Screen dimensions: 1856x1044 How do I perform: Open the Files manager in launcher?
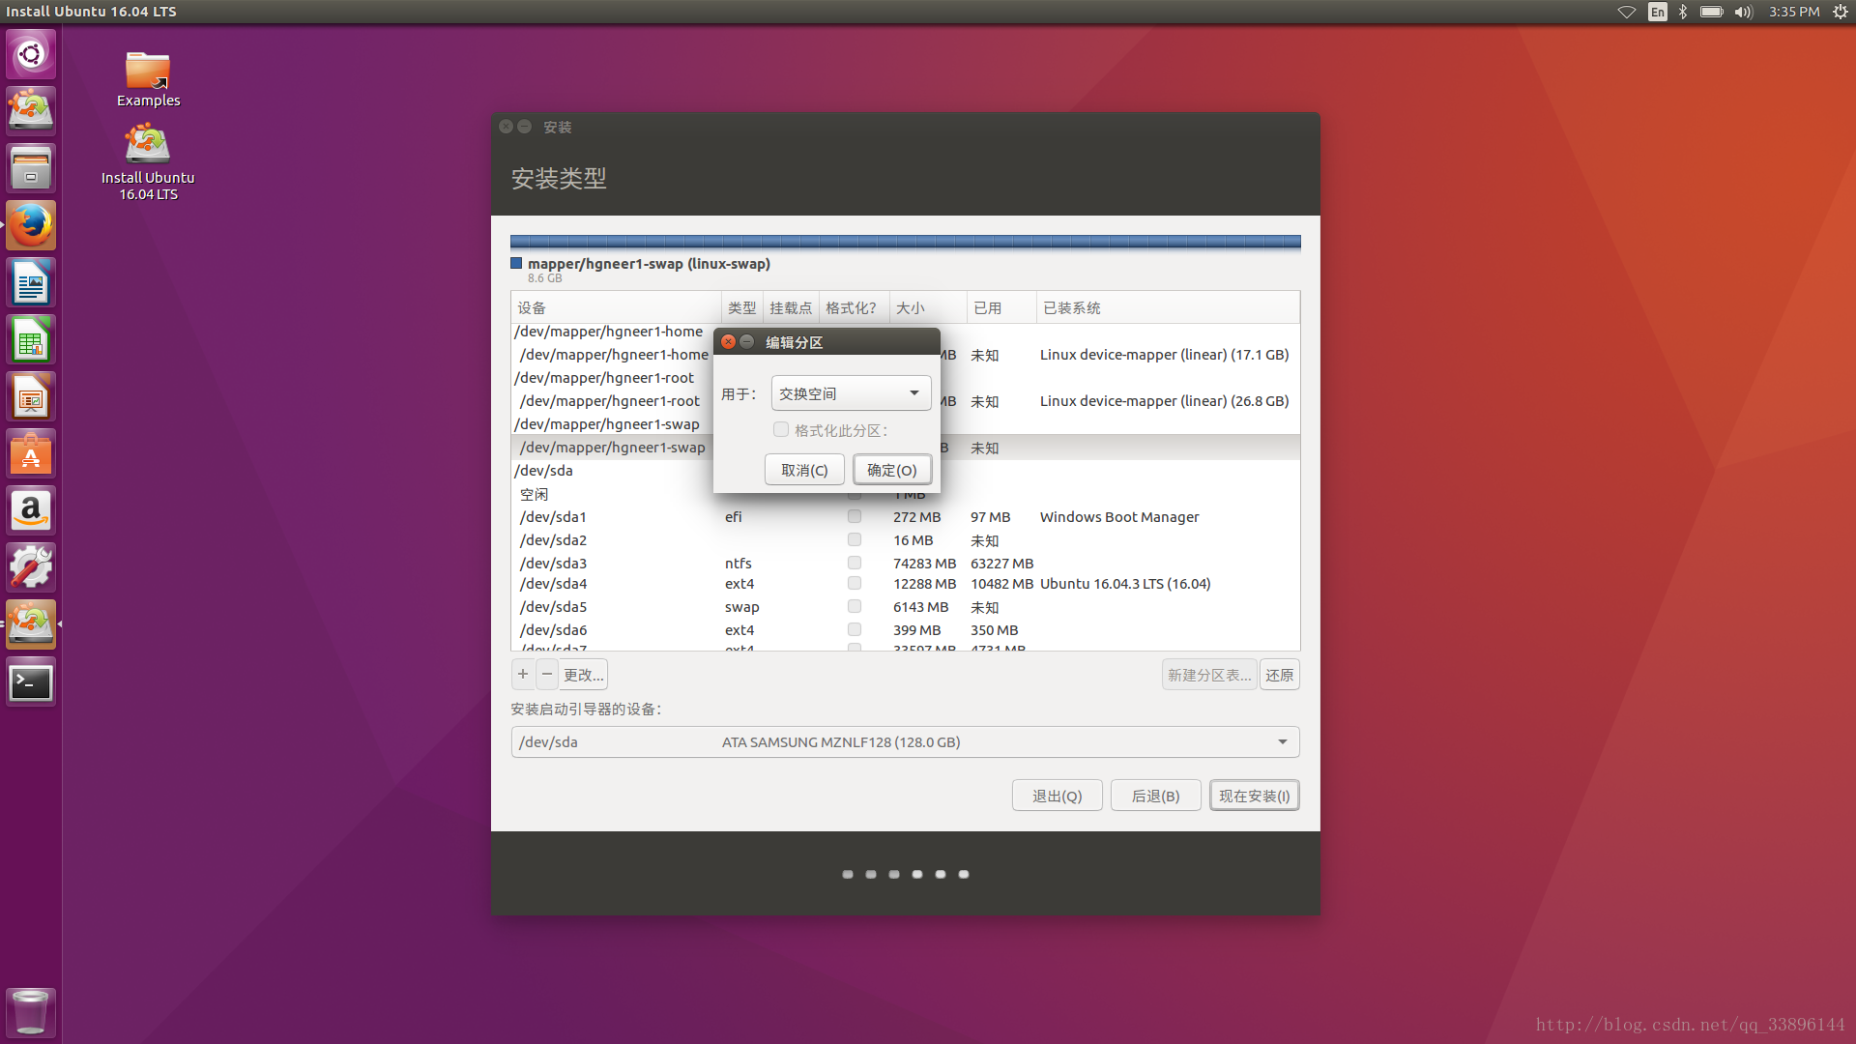click(31, 168)
